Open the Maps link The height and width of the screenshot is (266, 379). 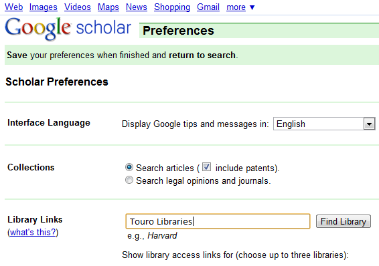(x=108, y=7)
